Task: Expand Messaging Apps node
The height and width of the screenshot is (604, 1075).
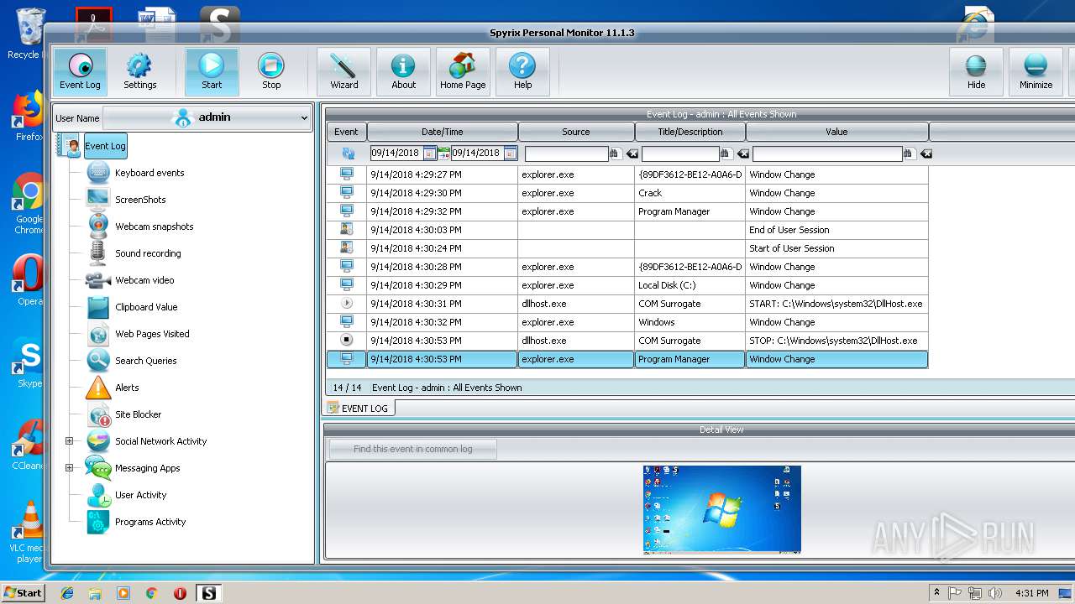Action: (x=69, y=468)
